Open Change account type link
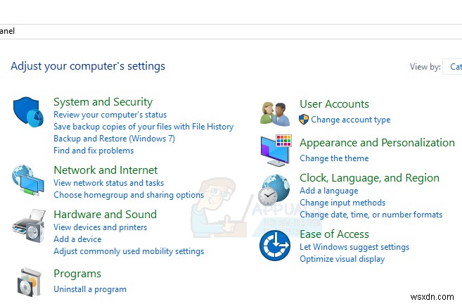Image resolution: width=462 pixels, height=304 pixels. 350,120
